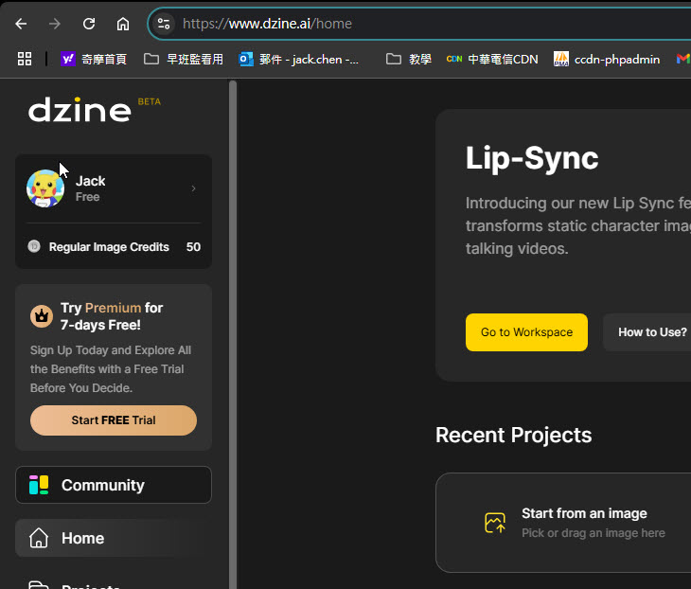
Task: Open the 奇摩首頁 Yahoo bookmark
Action: coord(94,59)
